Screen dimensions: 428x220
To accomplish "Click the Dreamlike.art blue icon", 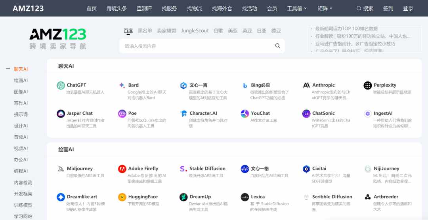I will click(61, 197).
